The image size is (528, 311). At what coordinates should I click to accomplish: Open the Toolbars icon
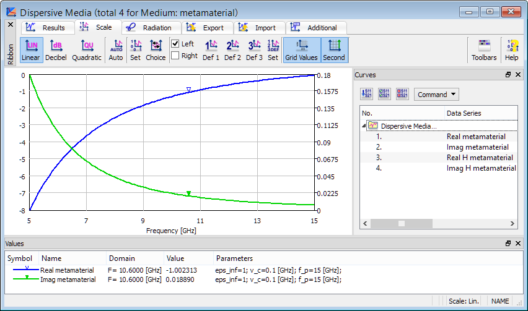(484, 50)
